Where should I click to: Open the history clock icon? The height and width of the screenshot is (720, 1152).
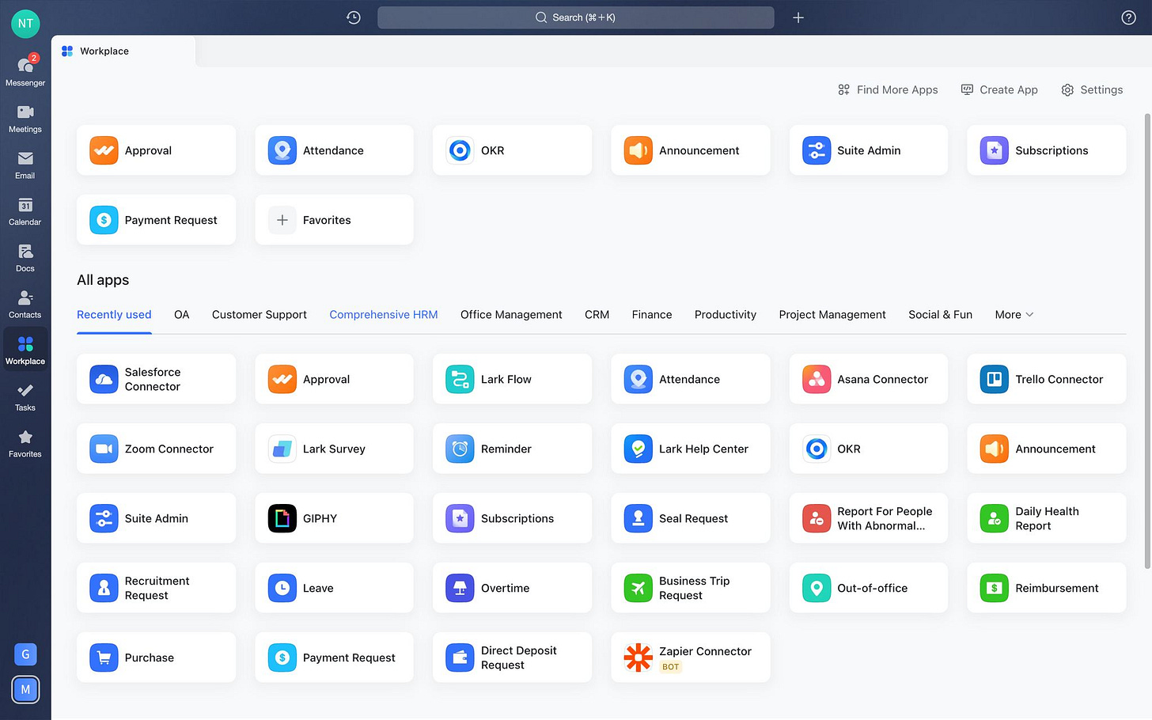tap(354, 17)
